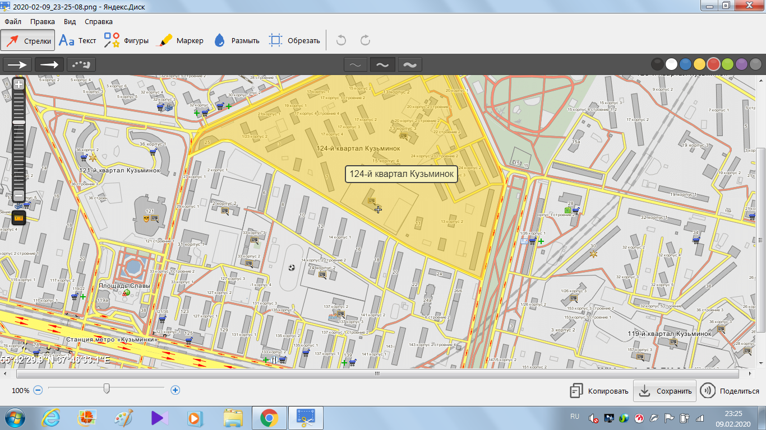Image resolution: width=766 pixels, height=430 pixels.
Task: Select the Размыть blur tool
Action: coord(236,40)
